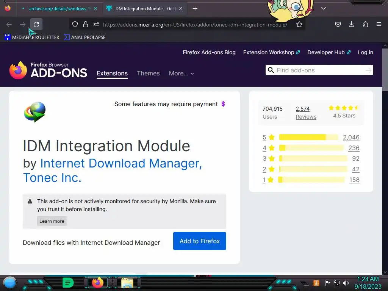Viewport: 388px width, 291px height.
Task: Select the IDM Integration Module tab
Action: [144, 9]
